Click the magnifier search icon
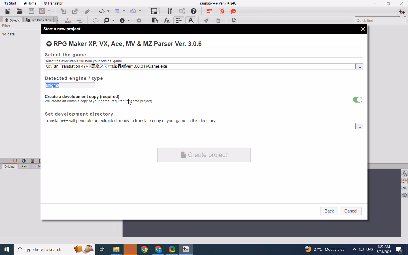The width and height of the screenshot is (408, 255). pyautogui.click(x=107, y=20)
